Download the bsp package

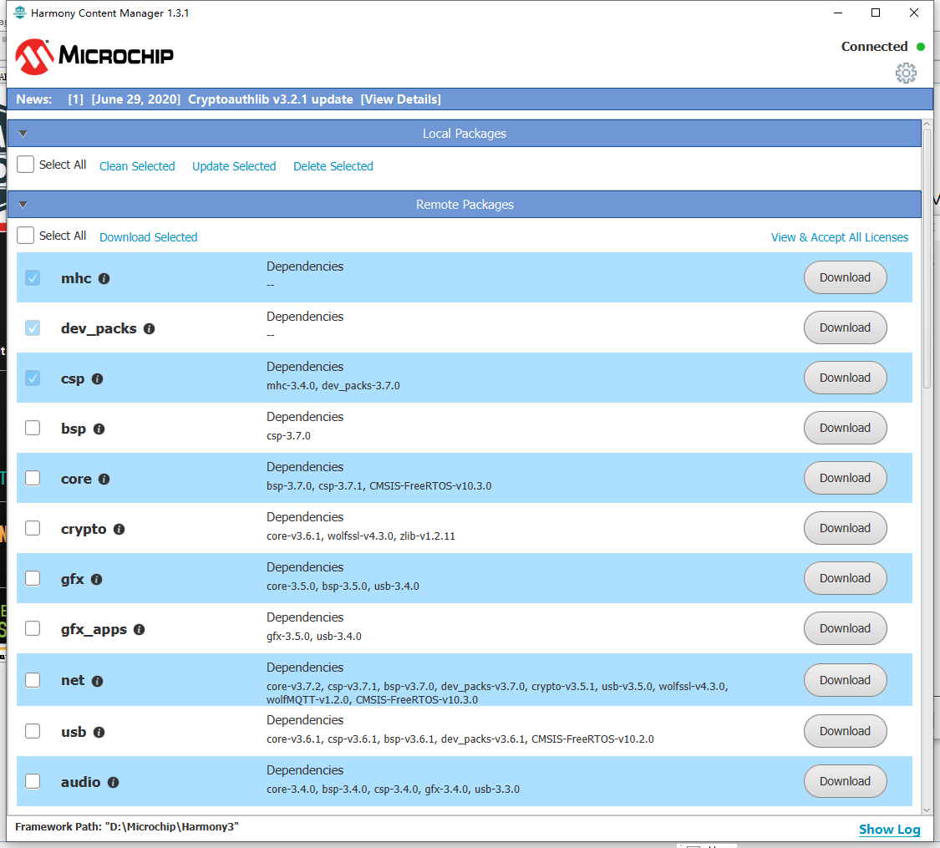845,428
